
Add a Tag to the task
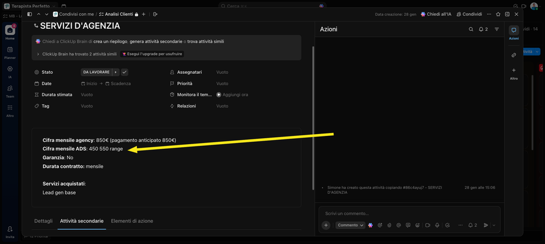tap(87, 106)
